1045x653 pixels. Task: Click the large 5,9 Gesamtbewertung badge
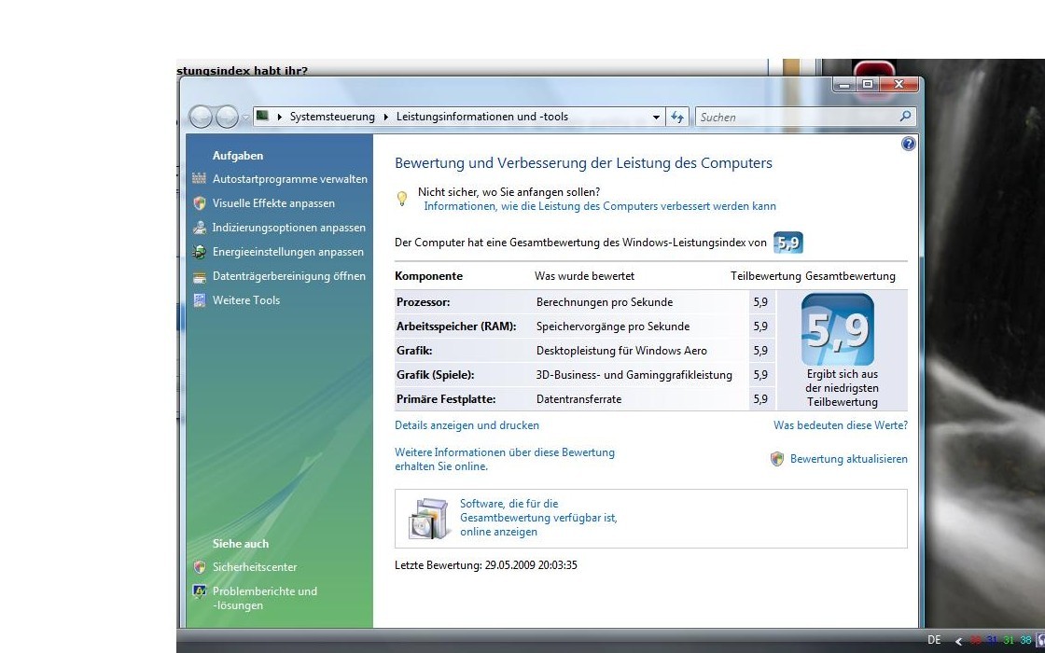[838, 329]
